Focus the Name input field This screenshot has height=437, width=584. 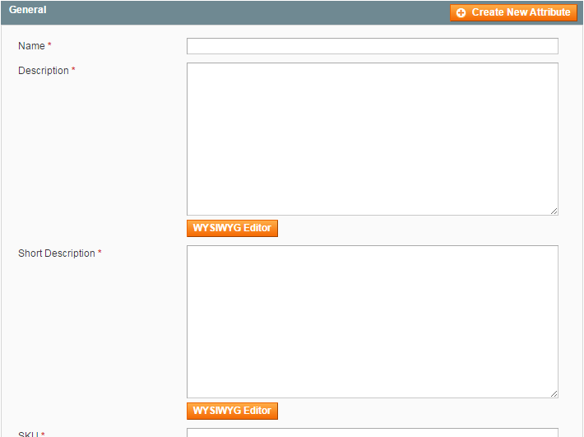372,46
